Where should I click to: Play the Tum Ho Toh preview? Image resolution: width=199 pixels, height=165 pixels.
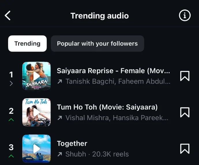36,112
